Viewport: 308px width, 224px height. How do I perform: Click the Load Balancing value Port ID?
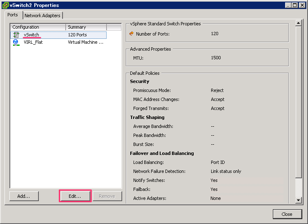(x=218, y=162)
